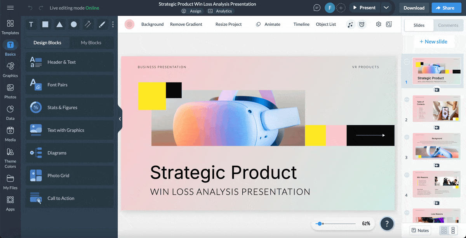Viewport: 466px width, 238px height.
Task: Select the Circle shape tool
Action: [x=73, y=24]
